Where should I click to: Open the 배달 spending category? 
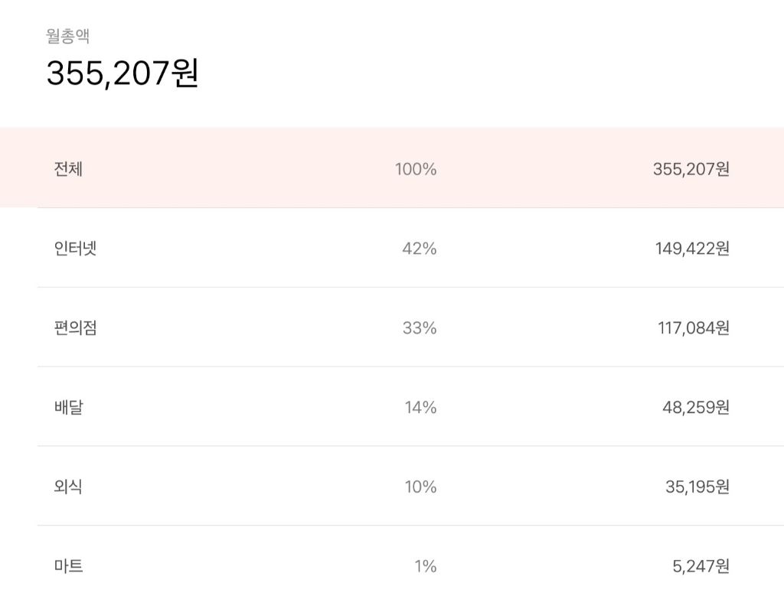click(x=68, y=408)
